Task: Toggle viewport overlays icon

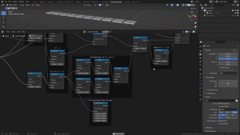Action: pyautogui.click(x=177, y=5)
